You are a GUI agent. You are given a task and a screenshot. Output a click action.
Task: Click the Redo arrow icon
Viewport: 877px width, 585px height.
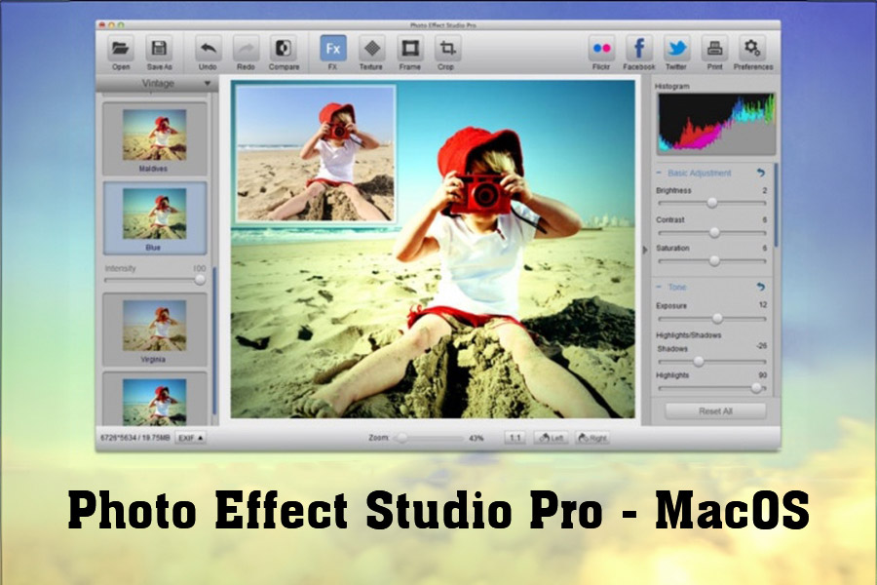pos(246,48)
